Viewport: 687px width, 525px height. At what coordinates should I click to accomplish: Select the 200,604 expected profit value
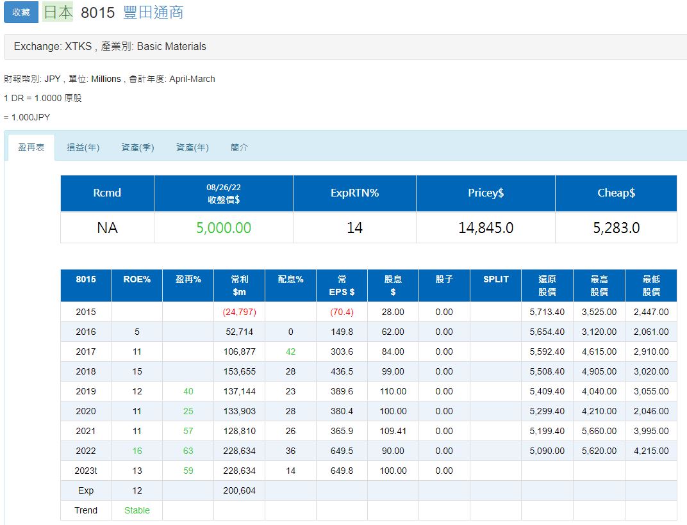click(239, 491)
